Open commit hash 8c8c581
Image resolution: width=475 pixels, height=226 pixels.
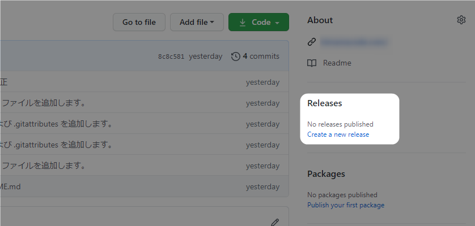171,56
